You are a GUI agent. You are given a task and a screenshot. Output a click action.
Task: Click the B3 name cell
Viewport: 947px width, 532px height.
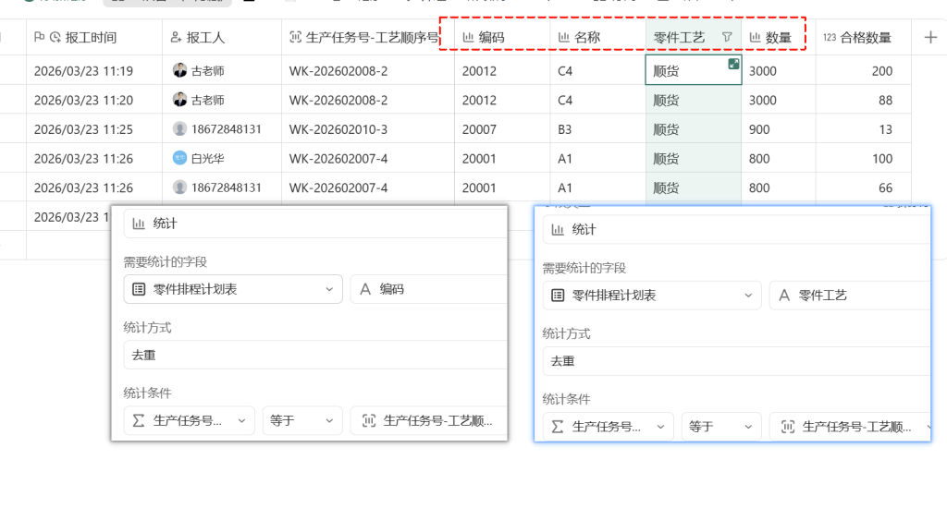click(x=598, y=129)
